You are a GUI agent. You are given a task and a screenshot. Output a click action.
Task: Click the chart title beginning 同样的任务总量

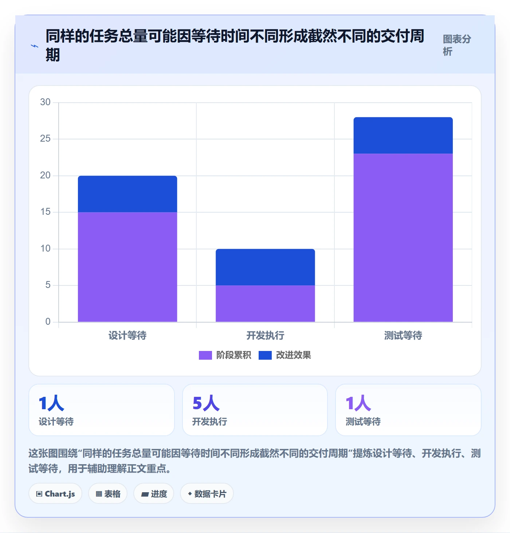tap(235, 46)
